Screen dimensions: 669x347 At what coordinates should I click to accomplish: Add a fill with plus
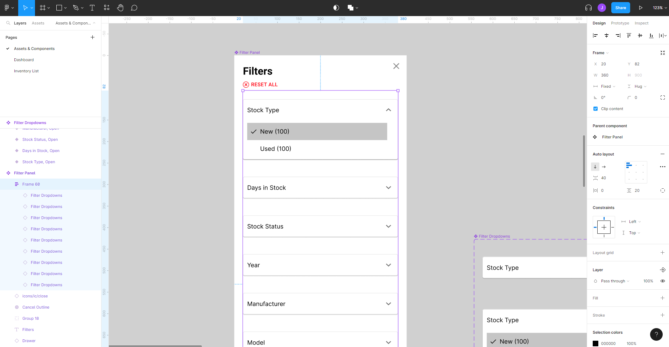pyautogui.click(x=662, y=298)
